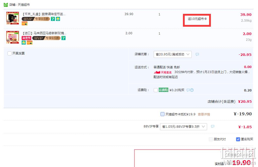Click the green 7-day return icon on 马奇新新 item
Screen dimensions: 258x167
click(x=63, y=38)
